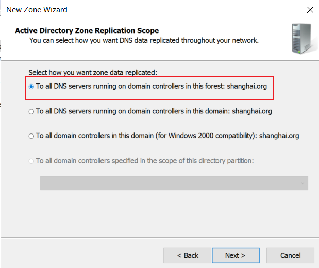Viewport: 319px width, 268px height.
Task: Click the horizontal separator line above the Back button
Action: point(160,237)
